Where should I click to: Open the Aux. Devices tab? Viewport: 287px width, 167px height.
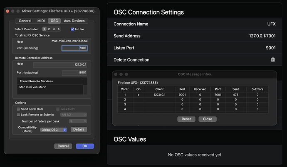point(74,21)
